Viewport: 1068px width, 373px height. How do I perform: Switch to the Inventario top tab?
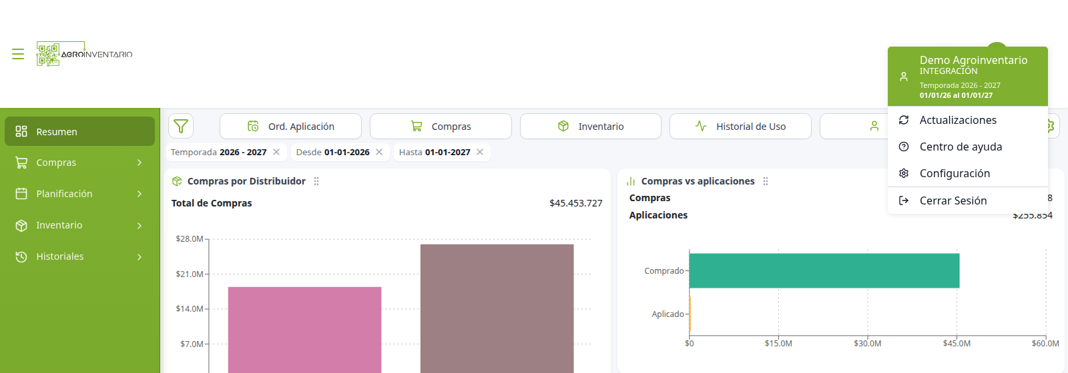(x=591, y=126)
